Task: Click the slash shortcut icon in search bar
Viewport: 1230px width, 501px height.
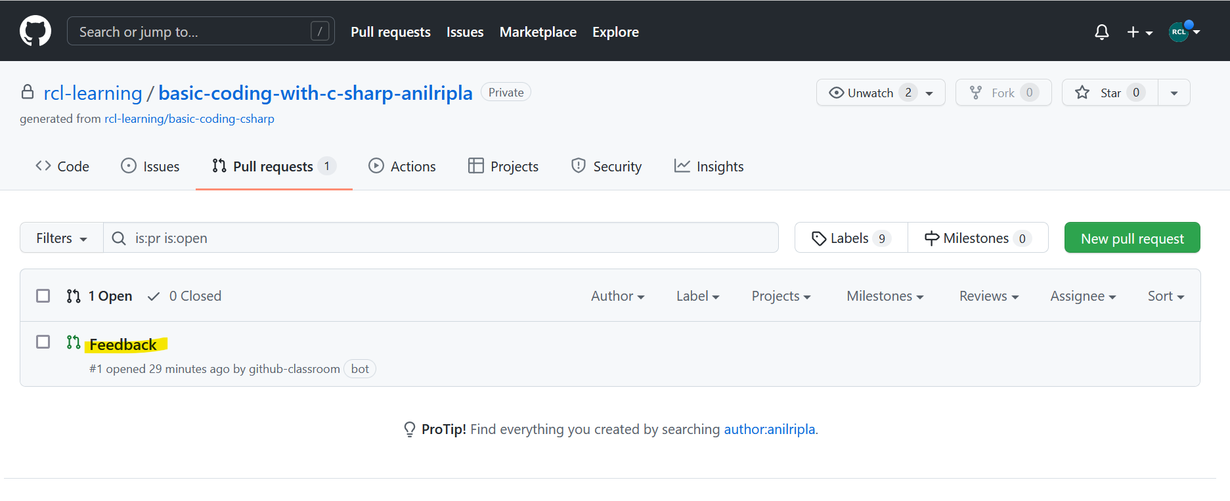Action: click(320, 31)
